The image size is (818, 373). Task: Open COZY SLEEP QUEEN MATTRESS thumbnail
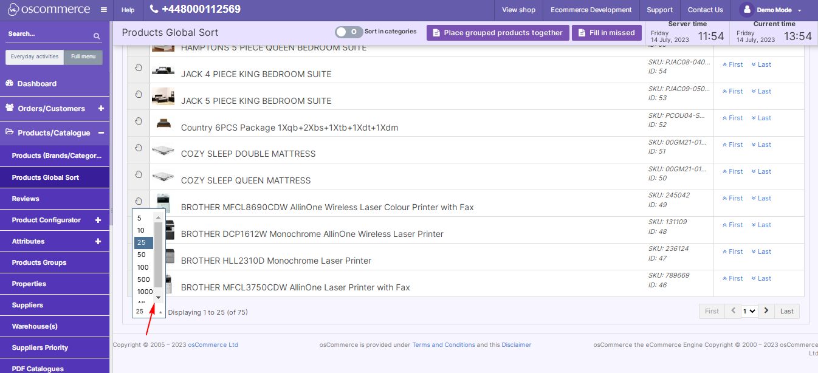click(x=163, y=177)
